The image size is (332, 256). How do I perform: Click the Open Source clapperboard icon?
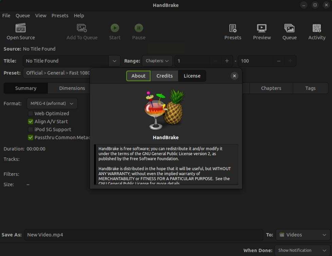tap(21, 28)
